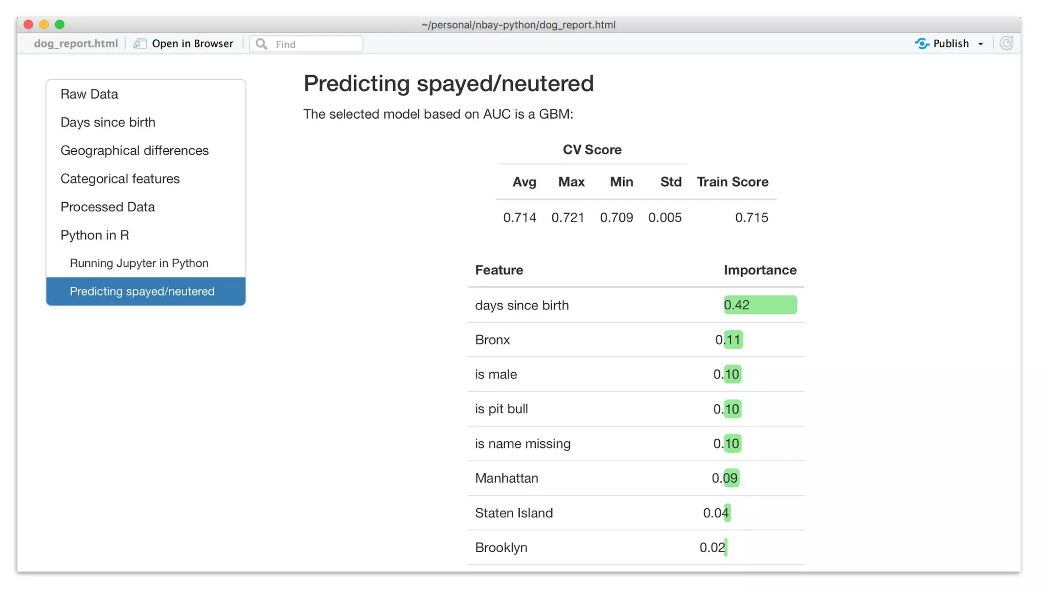Collapse the Python in R section
Screen dimensions: 1047x589
coord(95,235)
